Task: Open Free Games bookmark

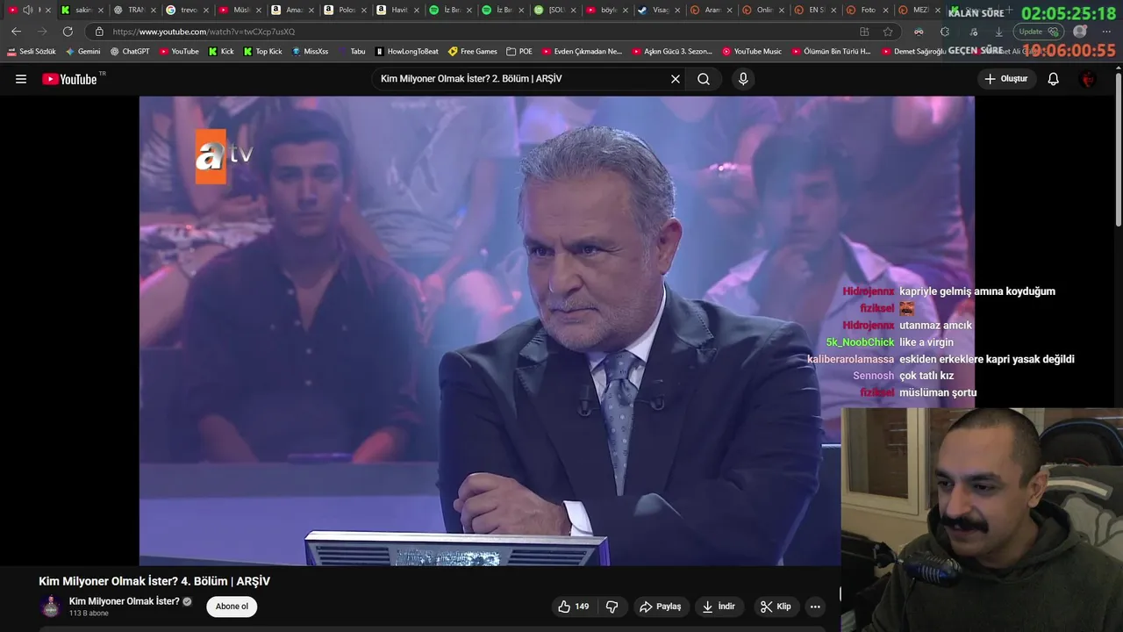Action: pos(472,52)
